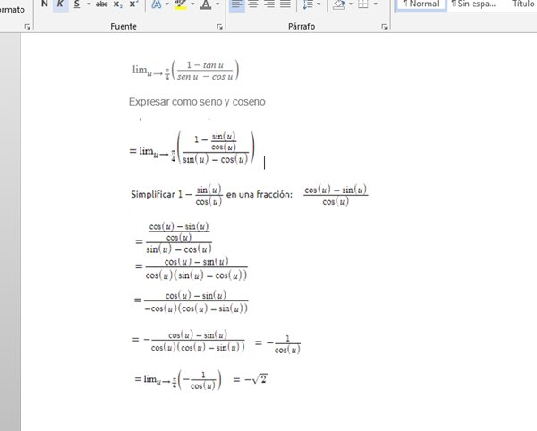The width and height of the screenshot is (537, 431).
Task: Click the text 'Expresar como seno y coseno'
Action: [197, 102]
